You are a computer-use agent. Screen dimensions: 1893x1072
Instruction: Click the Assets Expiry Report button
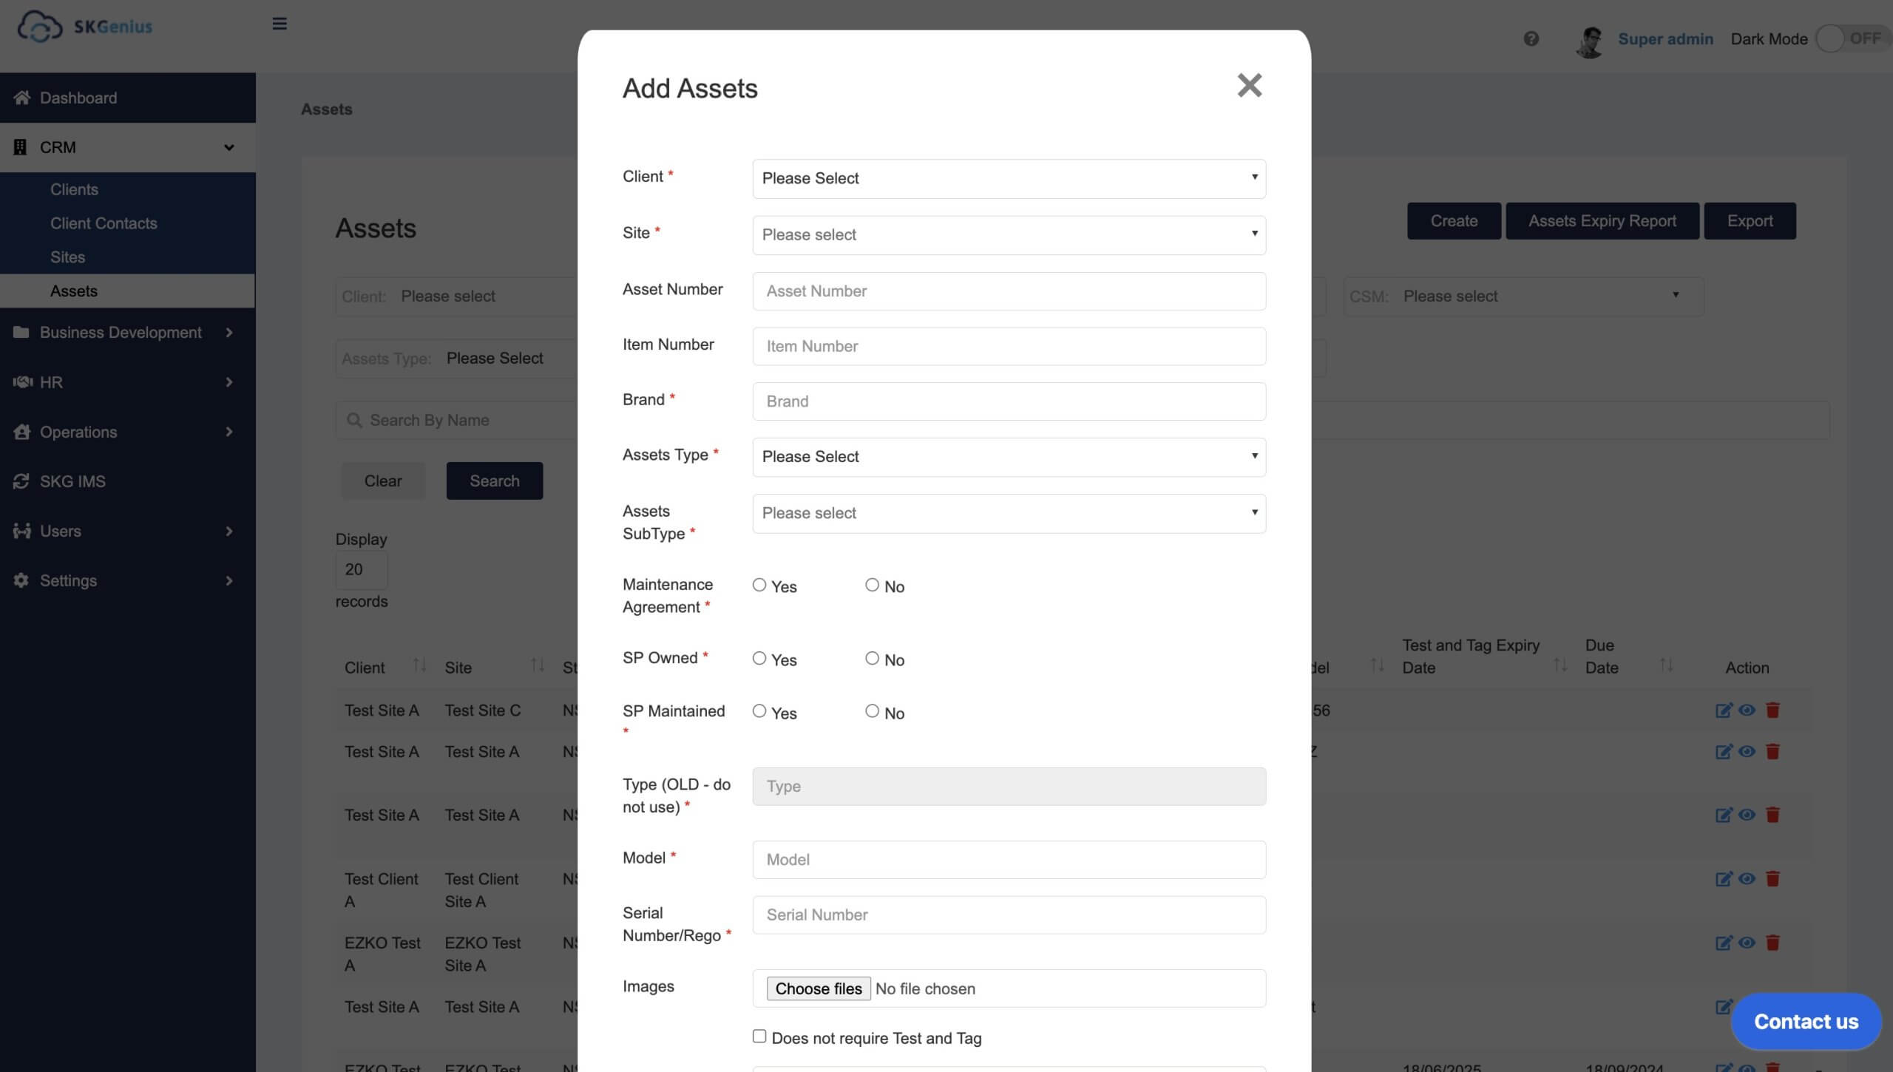1602,220
